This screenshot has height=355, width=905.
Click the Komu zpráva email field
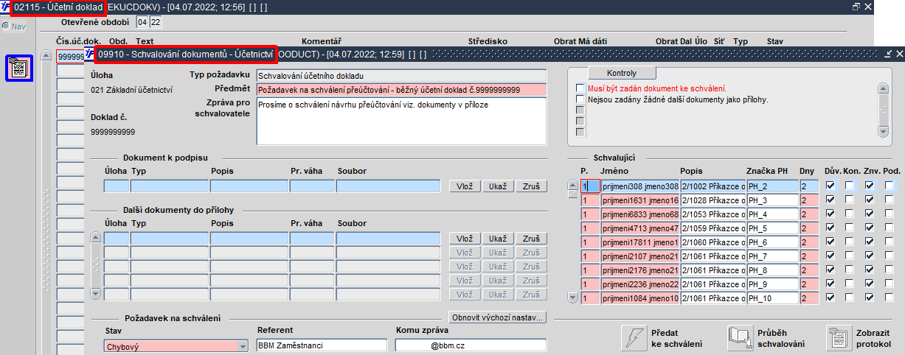pyautogui.click(x=471, y=345)
